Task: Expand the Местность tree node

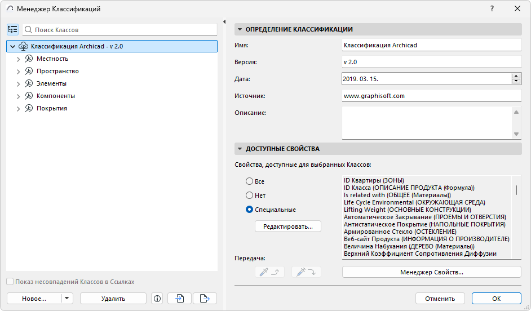Action: [18, 59]
